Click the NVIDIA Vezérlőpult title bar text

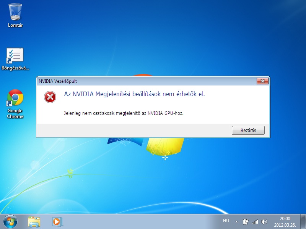point(58,81)
